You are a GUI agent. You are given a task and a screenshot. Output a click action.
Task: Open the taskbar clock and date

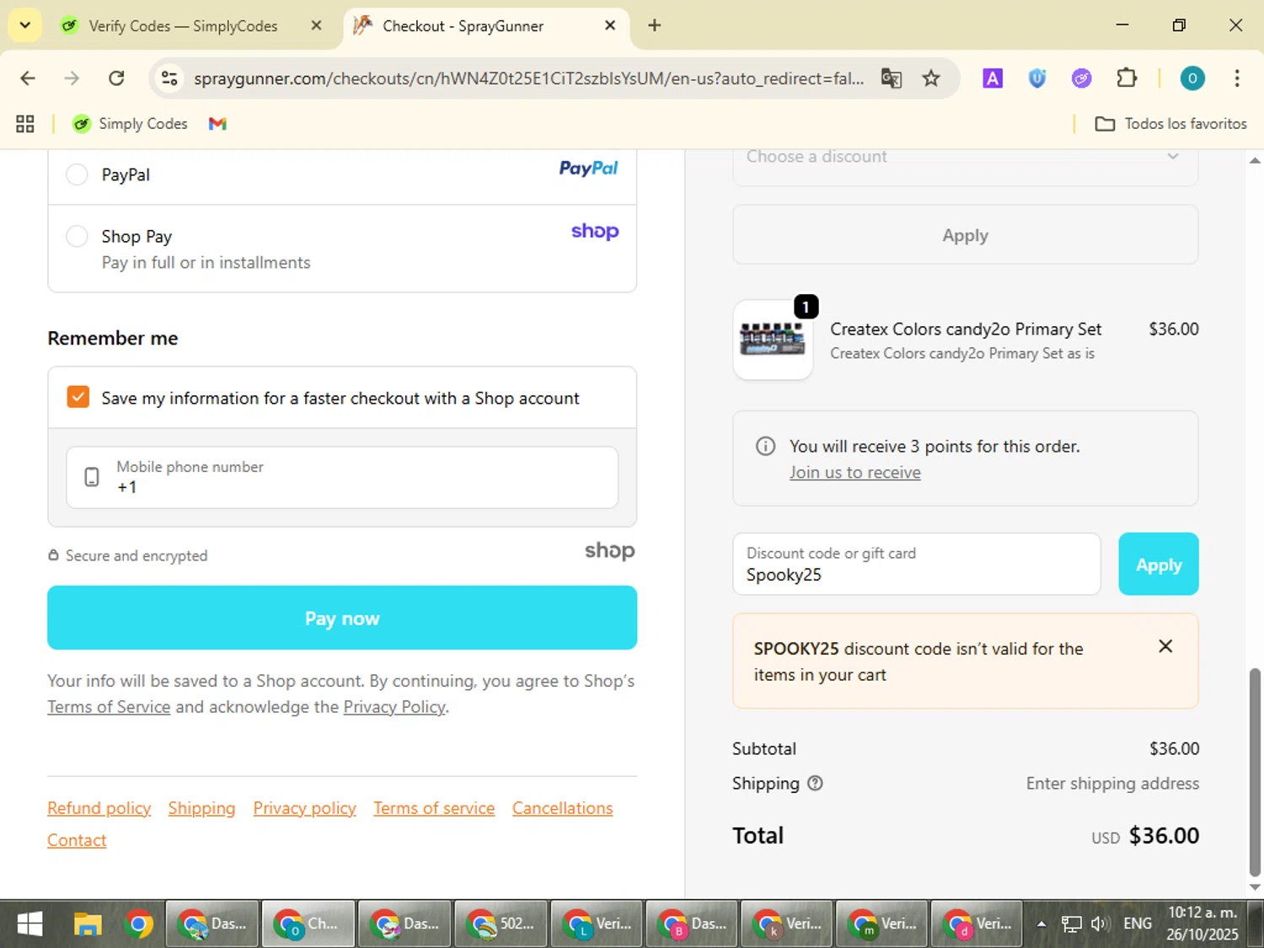pos(1202,924)
